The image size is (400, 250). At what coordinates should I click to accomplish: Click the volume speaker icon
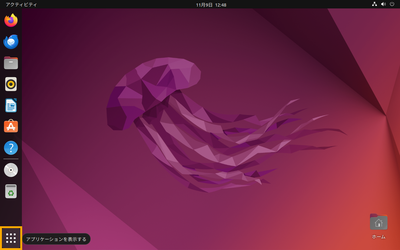(x=383, y=4)
